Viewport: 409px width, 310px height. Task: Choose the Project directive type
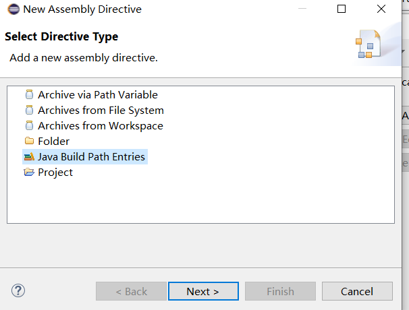55,173
